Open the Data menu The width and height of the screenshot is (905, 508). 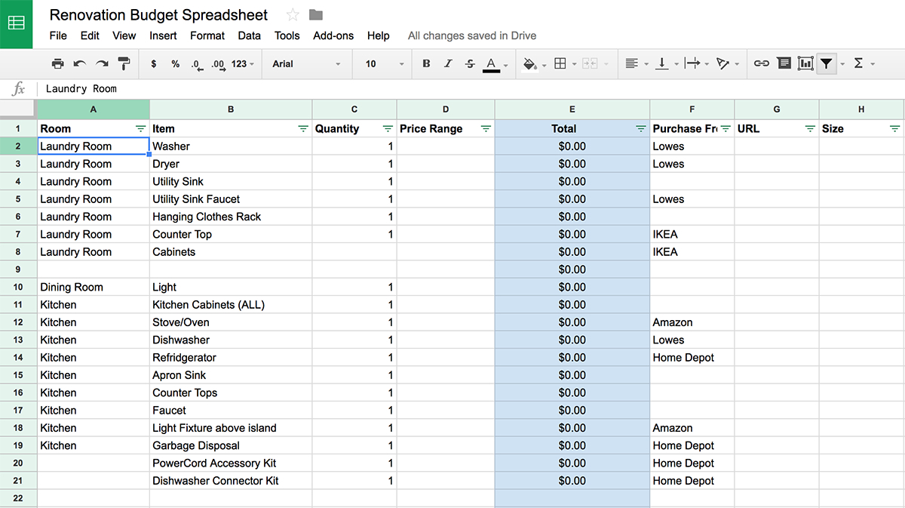click(249, 35)
